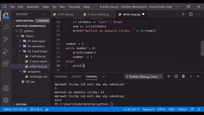The width and height of the screenshot is (204, 115).
Task: Open the File menu
Action: tap(12, 7)
